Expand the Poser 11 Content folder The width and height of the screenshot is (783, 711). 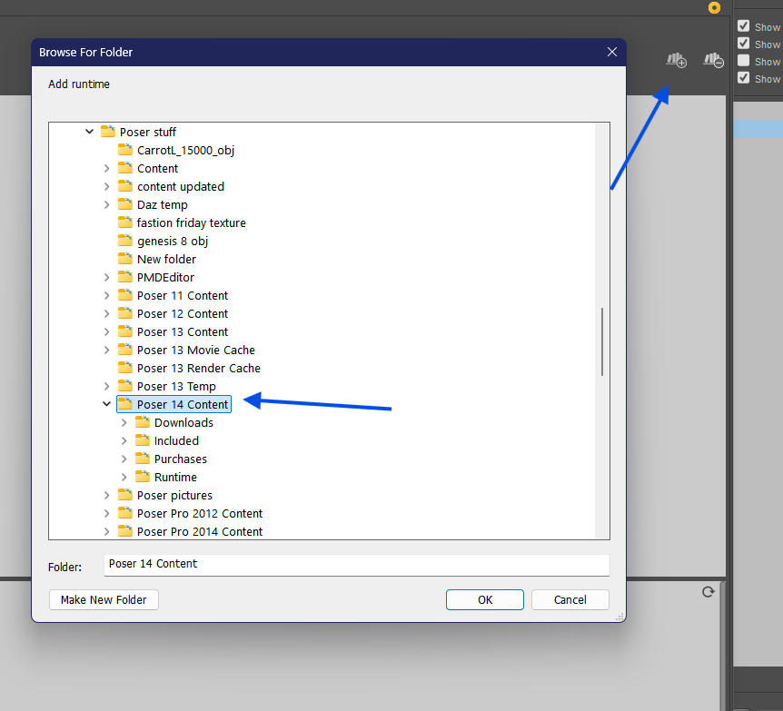(x=106, y=296)
